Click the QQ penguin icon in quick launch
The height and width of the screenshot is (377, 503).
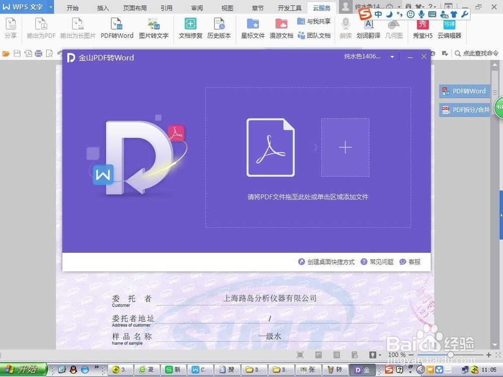73,369
